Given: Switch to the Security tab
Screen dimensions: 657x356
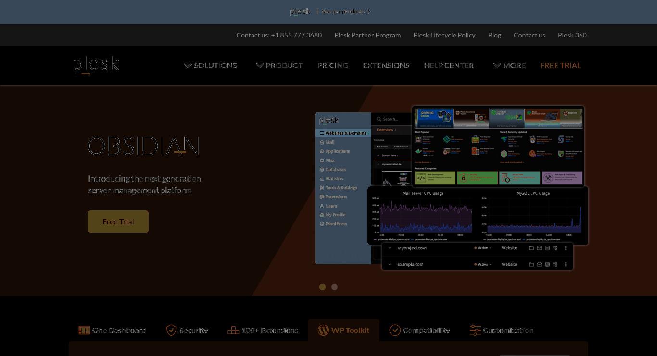Looking at the screenshot, I should [187, 330].
